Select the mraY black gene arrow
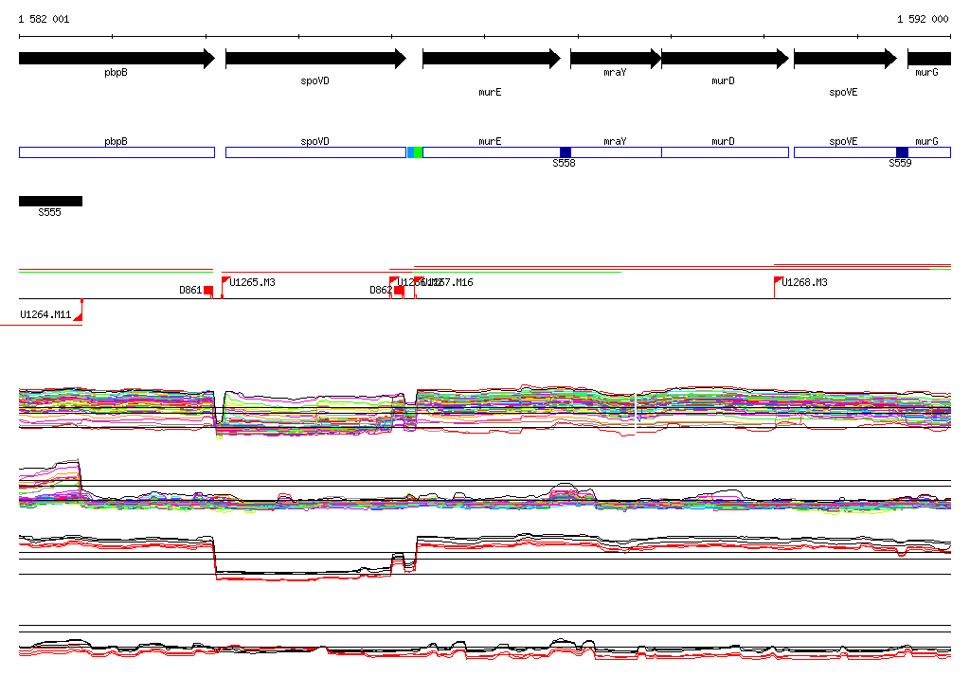Image resolution: width=970 pixels, height=676 pixels. 616,59
